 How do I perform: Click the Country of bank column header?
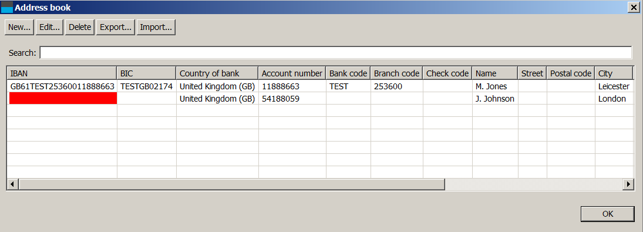[217, 73]
